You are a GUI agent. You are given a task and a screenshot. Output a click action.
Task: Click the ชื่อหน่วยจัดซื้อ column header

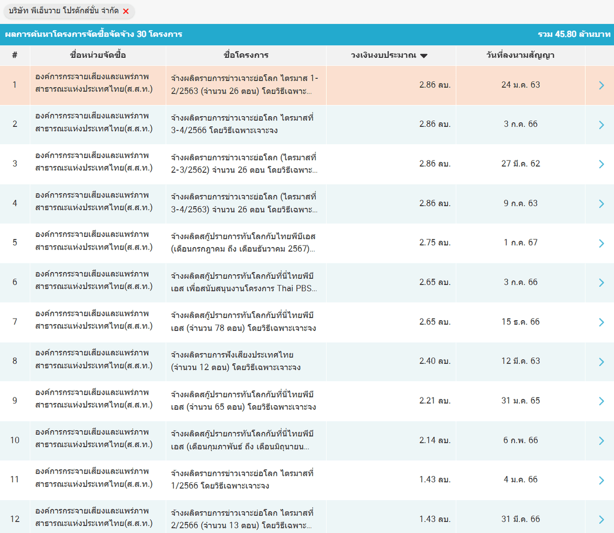[98, 55]
